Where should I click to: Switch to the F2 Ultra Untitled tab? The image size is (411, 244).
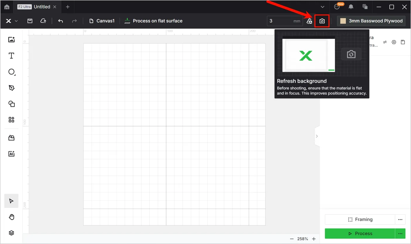(37, 7)
